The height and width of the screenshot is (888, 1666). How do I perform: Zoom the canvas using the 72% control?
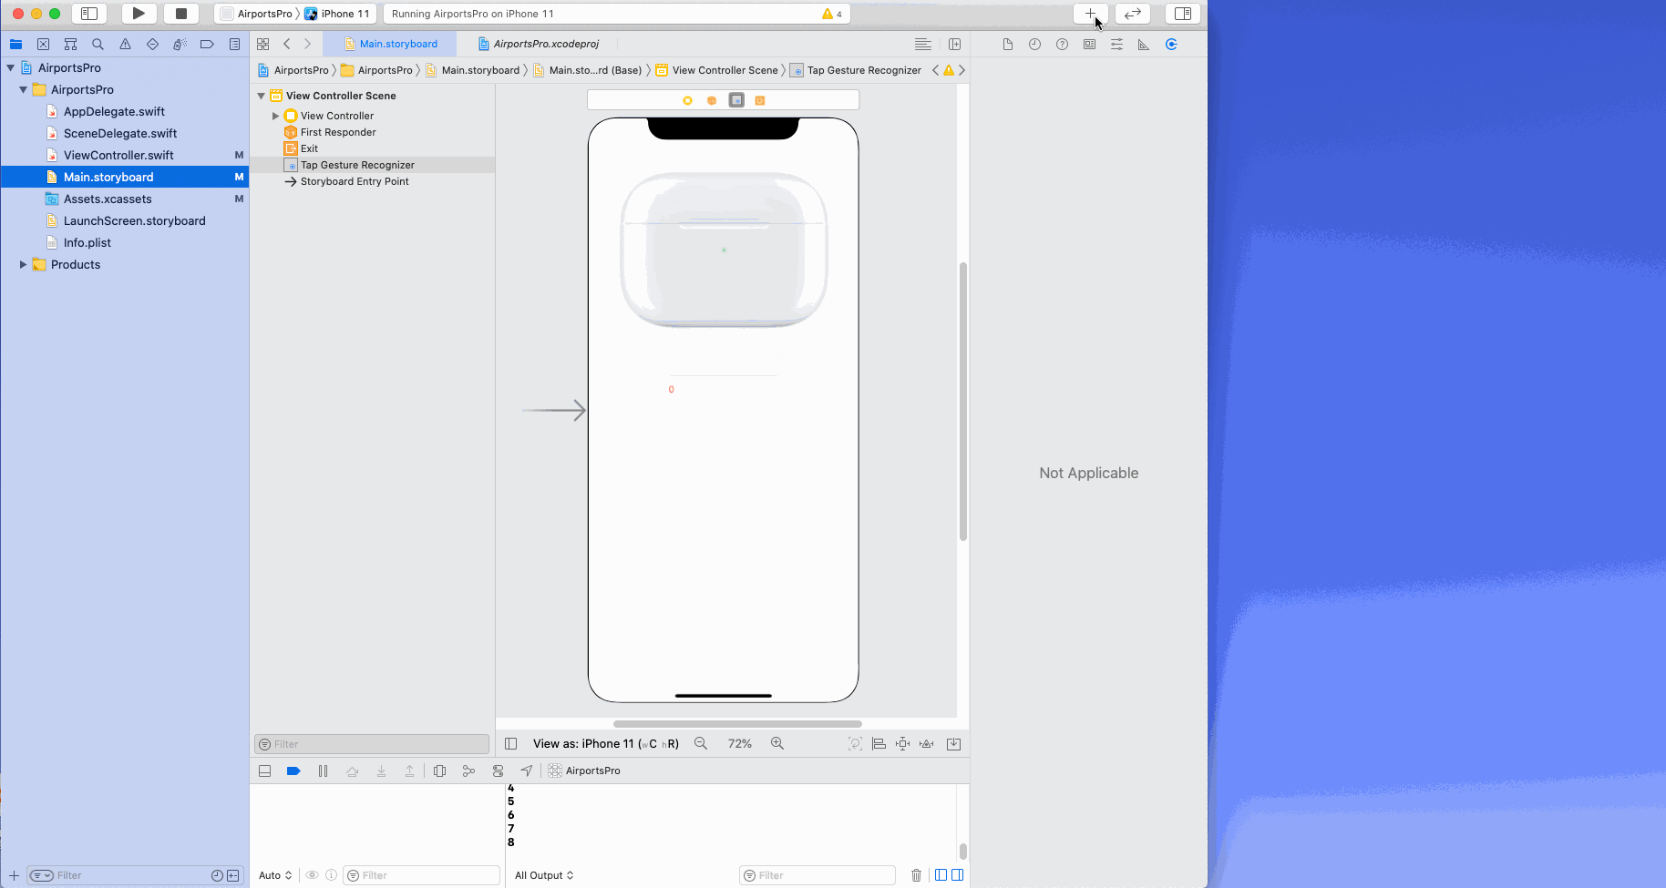coord(739,743)
